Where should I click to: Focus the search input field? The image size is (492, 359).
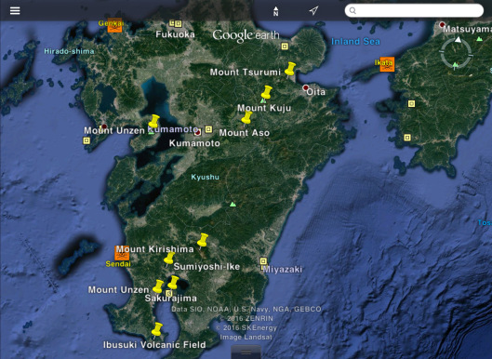[x=414, y=10]
